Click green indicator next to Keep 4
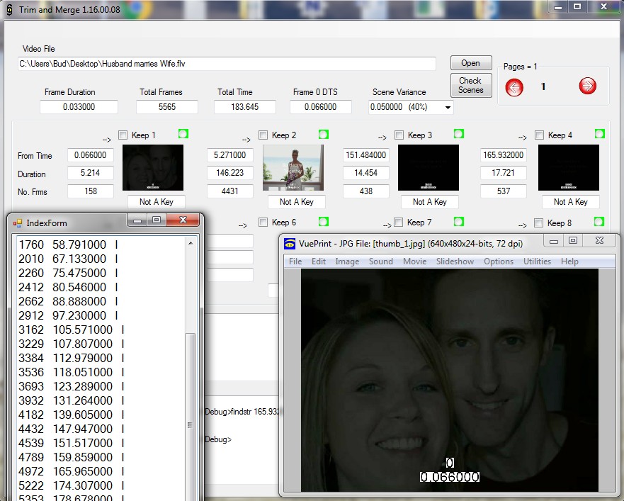The height and width of the screenshot is (501, 624). pyautogui.click(x=599, y=134)
